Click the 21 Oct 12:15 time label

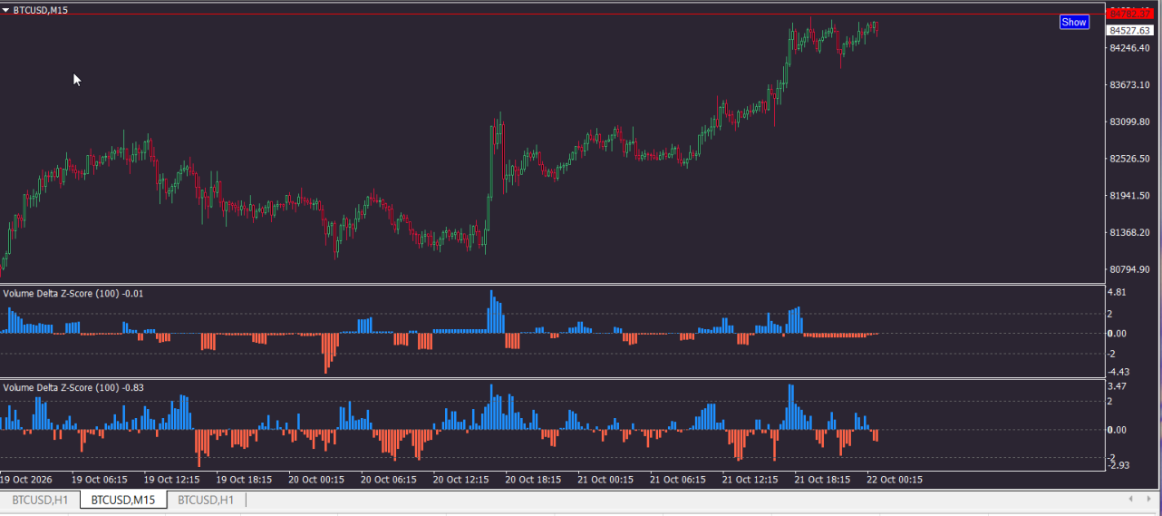751,479
